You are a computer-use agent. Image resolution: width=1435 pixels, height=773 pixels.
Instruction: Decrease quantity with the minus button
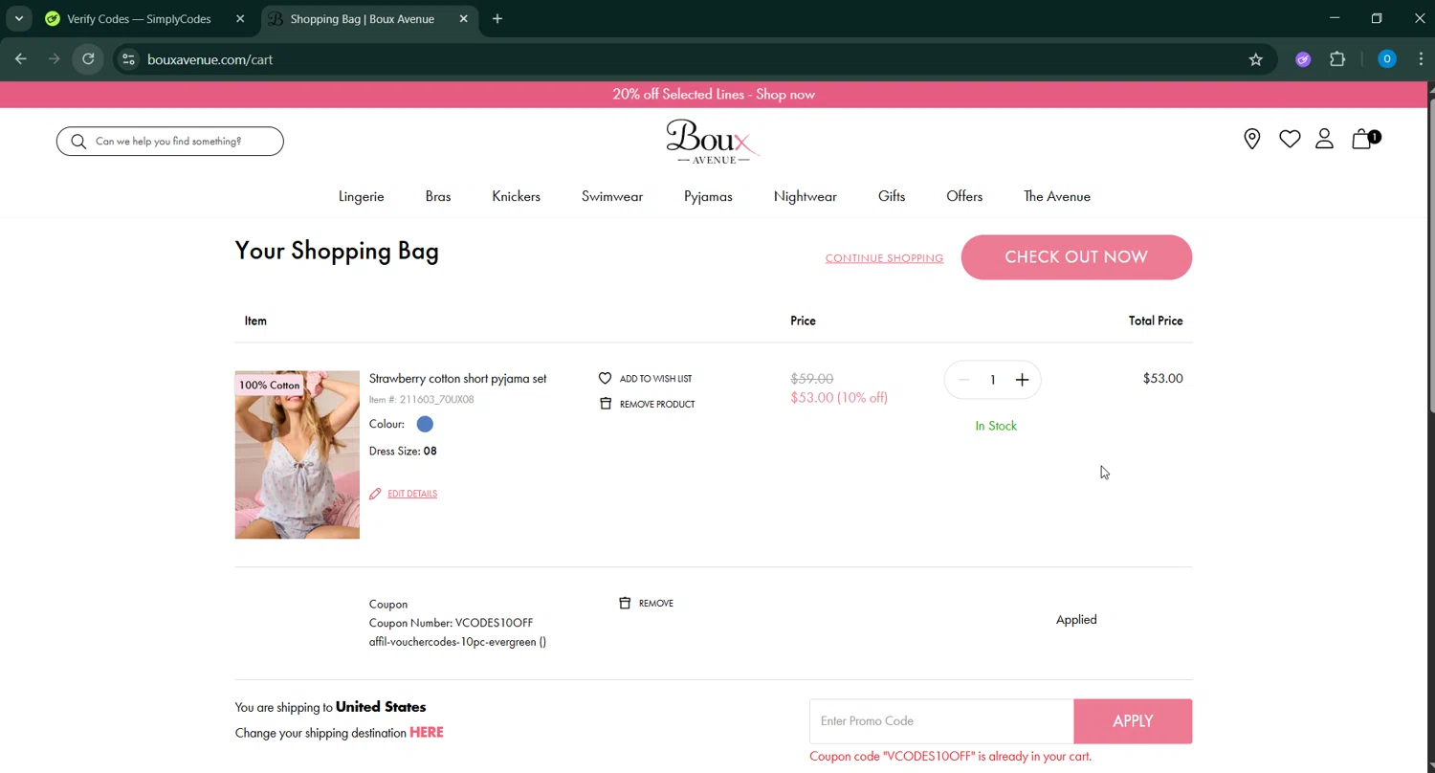click(x=963, y=380)
